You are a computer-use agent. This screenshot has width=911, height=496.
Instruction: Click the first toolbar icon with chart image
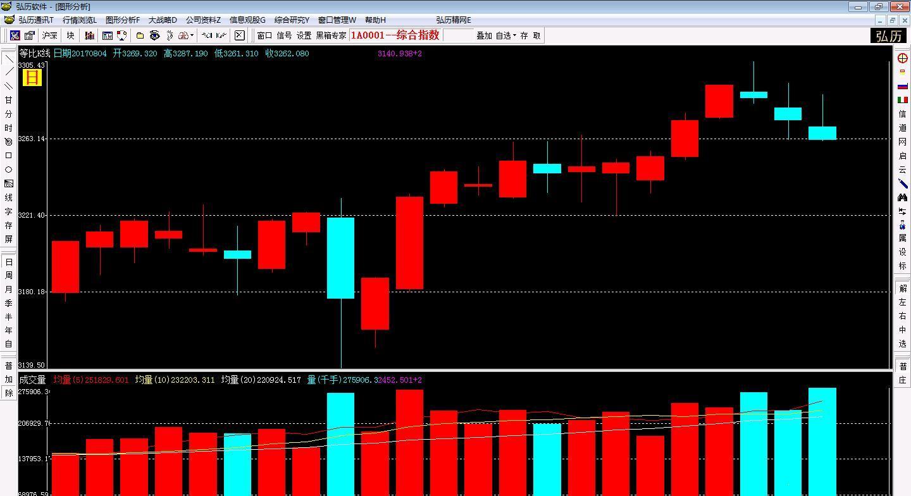(x=15, y=35)
